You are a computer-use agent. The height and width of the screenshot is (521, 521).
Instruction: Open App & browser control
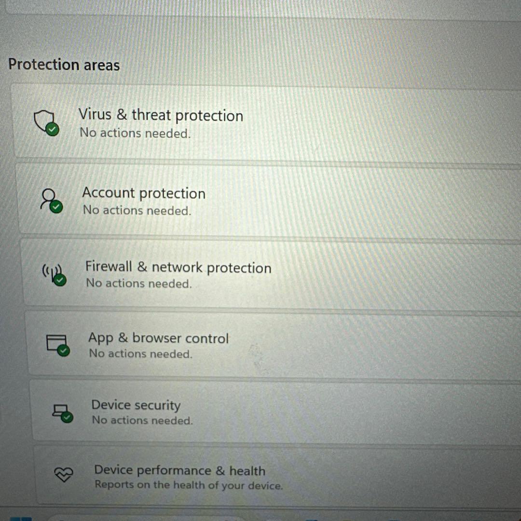click(x=158, y=338)
